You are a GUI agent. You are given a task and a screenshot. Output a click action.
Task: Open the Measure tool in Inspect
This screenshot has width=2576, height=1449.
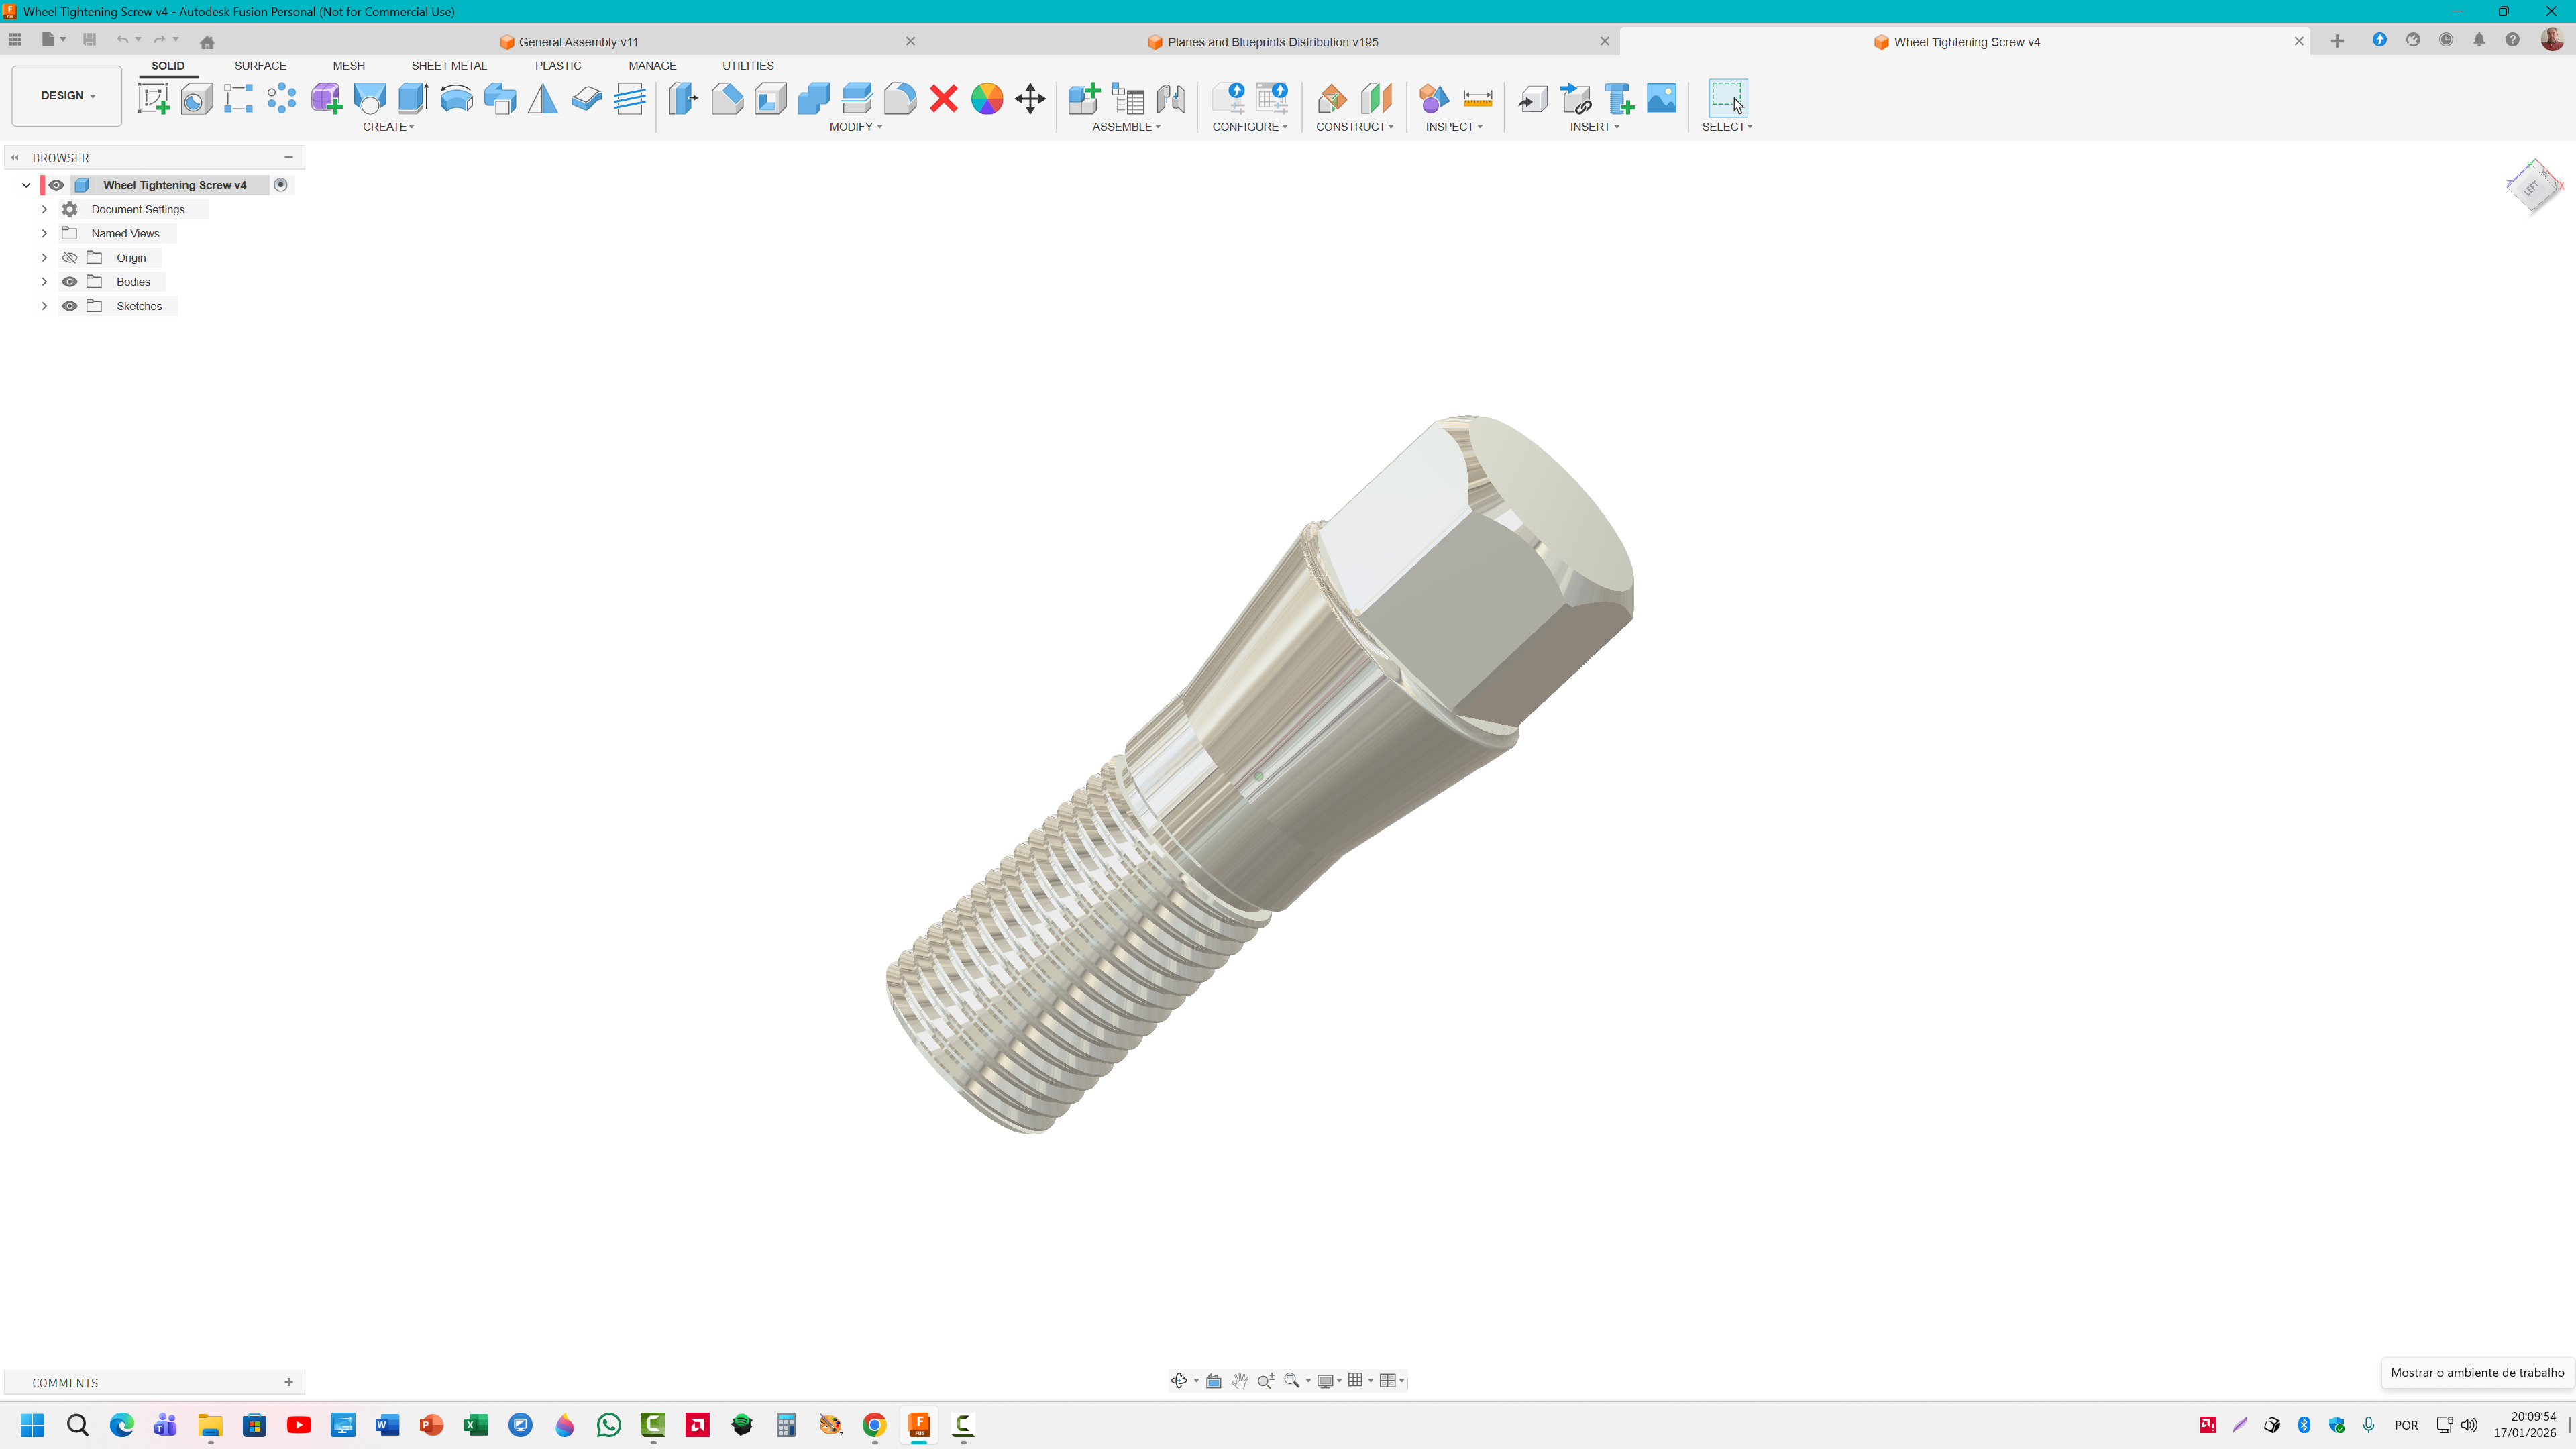pos(1477,98)
